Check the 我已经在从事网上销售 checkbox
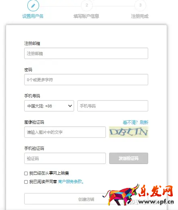 pyautogui.click(x=26, y=173)
